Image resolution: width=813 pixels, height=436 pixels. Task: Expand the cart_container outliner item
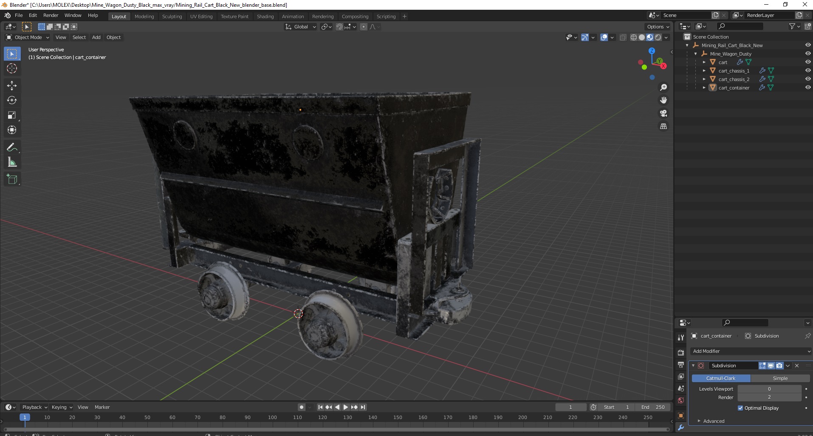[704, 88]
